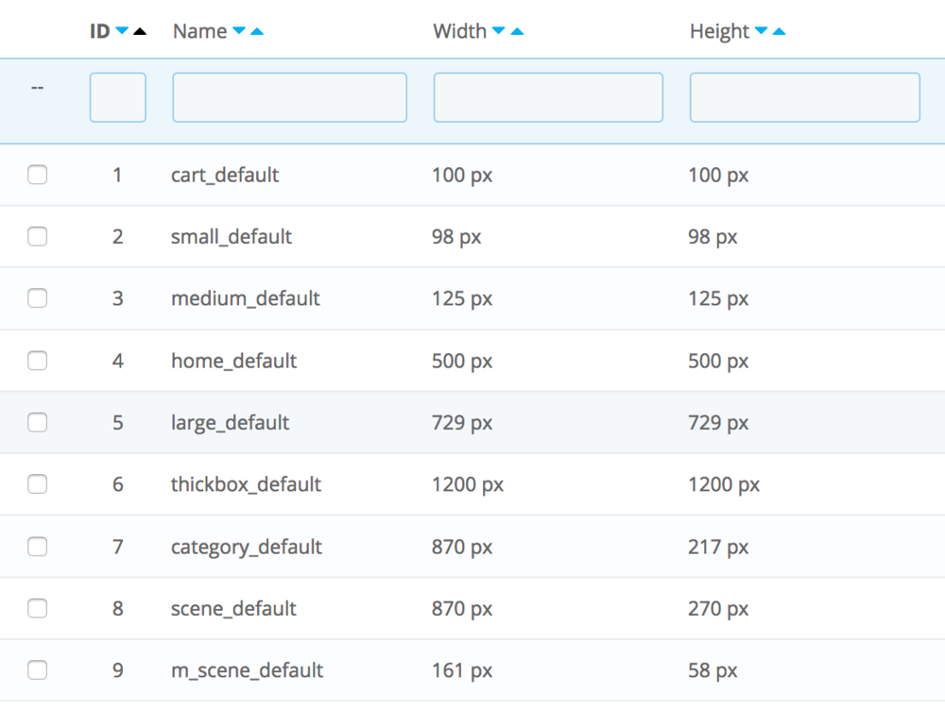Click the Width filter input field
945x726 pixels.
547,97
